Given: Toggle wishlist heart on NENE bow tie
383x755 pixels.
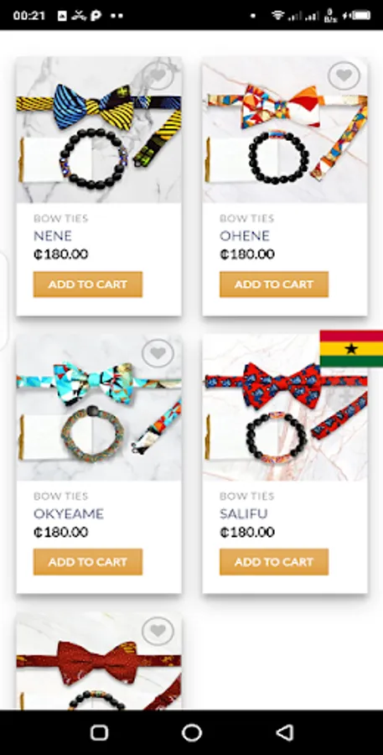Looking at the screenshot, I should tap(158, 75).
